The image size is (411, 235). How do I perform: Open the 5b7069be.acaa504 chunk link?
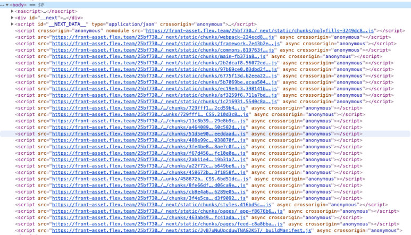pyautogui.click(x=165, y=82)
